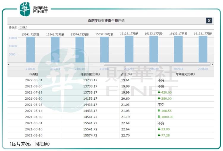Select the 报告期 column header
The height and width of the screenshot is (151, 223).
click(34, 74)
